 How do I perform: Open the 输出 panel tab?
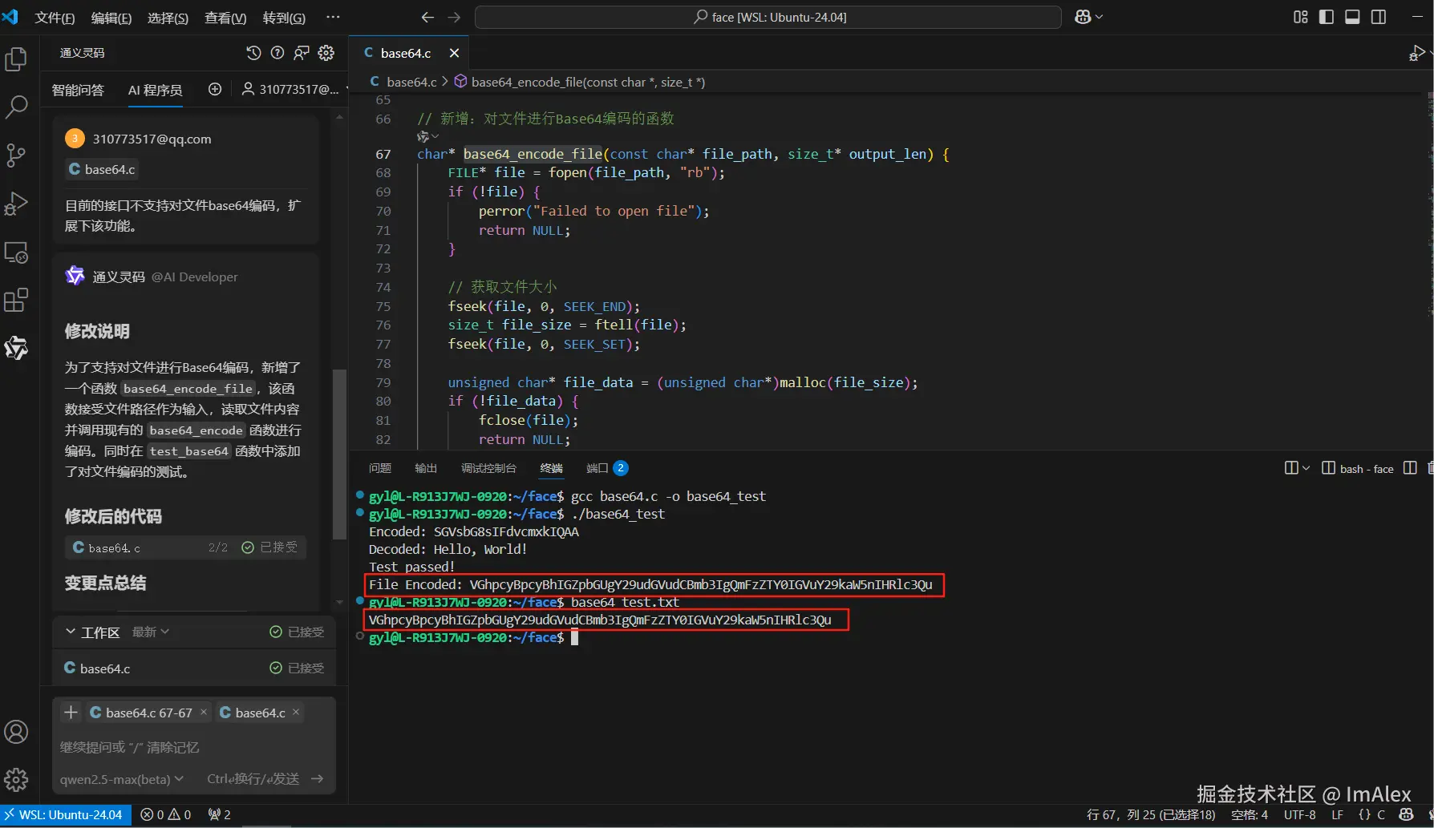click(x=426, y=468)
